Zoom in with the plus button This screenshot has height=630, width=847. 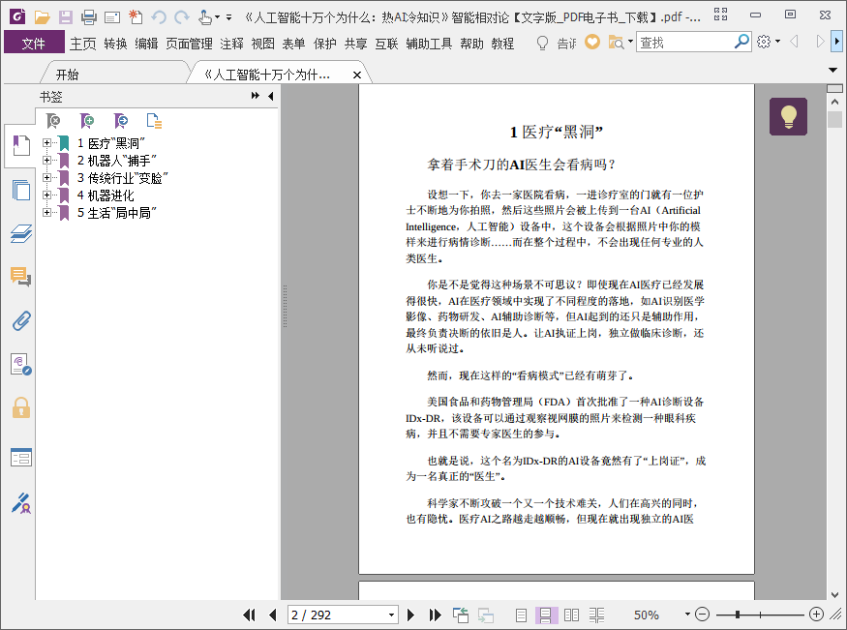816,614
